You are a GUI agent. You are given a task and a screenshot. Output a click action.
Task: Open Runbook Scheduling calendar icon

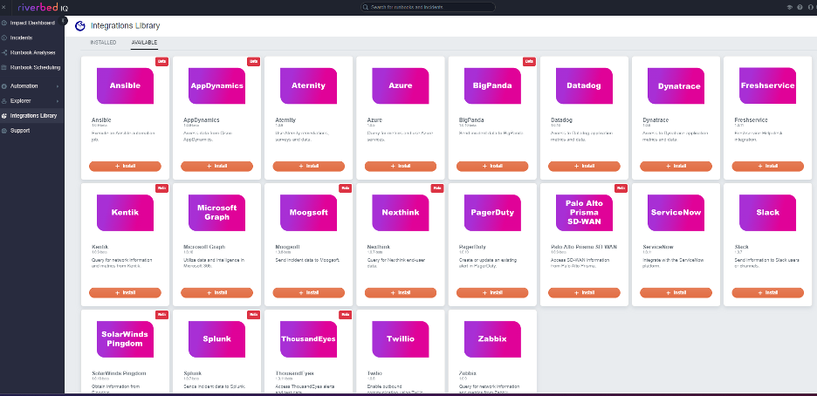click(4, 68)
